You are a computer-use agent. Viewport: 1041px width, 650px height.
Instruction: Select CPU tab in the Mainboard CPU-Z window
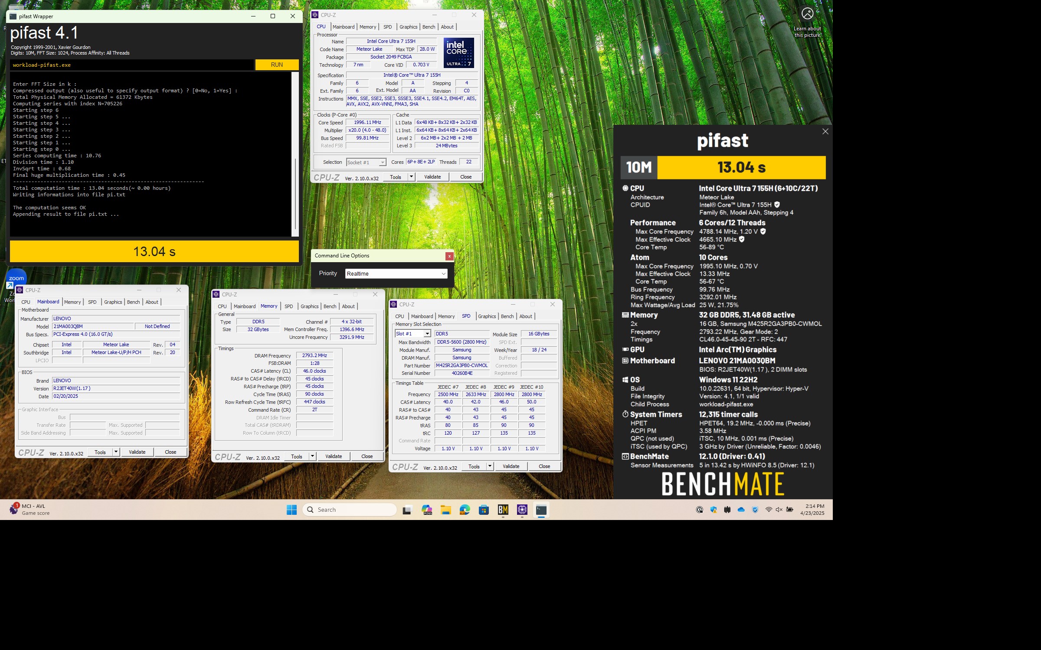click(x=26, y=302)
